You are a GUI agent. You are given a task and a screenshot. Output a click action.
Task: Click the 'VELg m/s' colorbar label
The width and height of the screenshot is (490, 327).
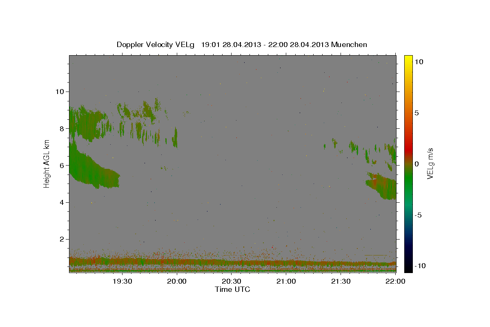430,164
